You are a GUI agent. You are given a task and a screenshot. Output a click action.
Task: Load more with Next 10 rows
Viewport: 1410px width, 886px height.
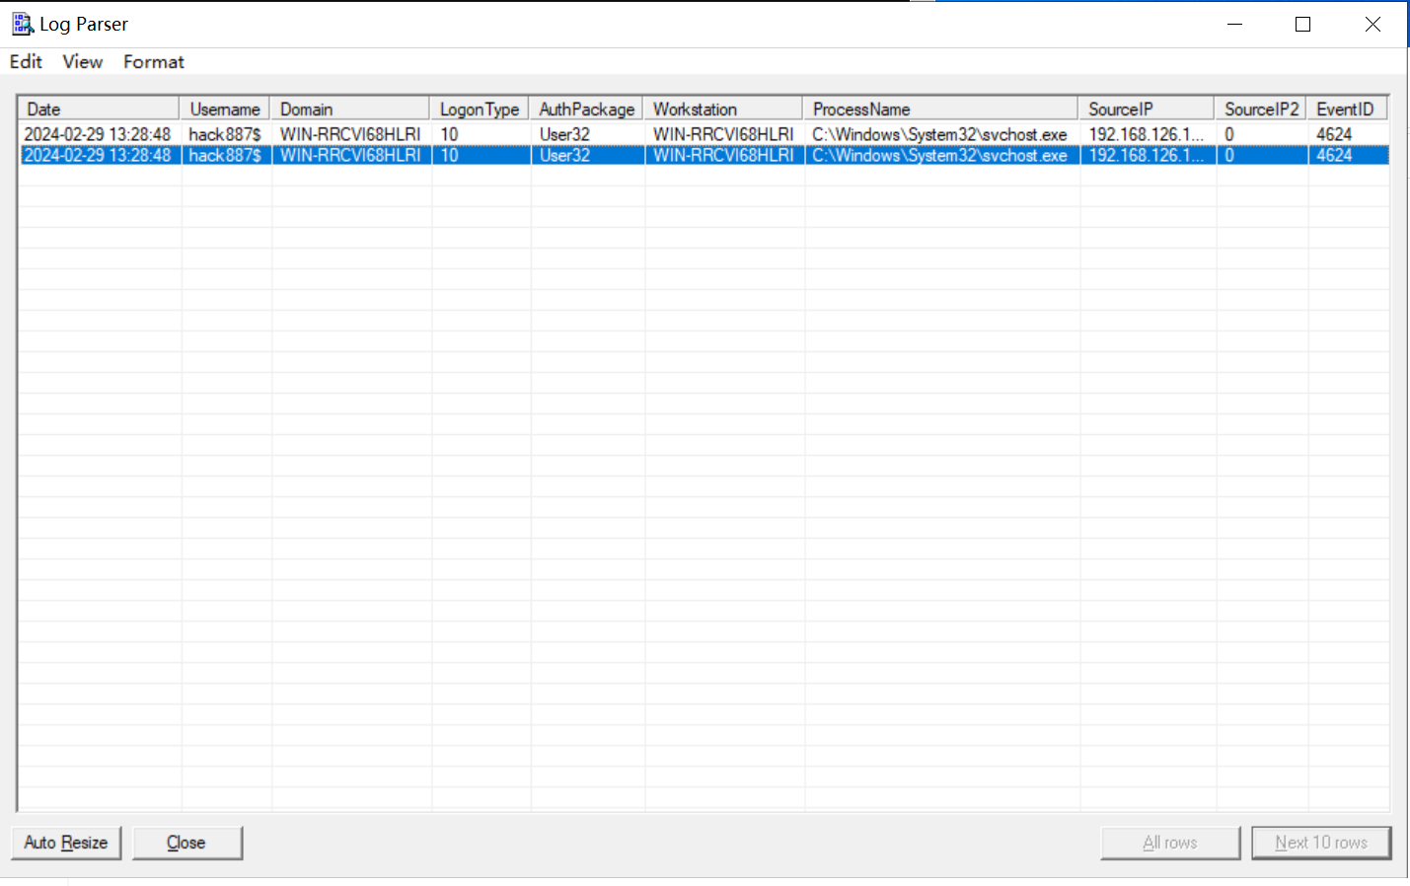click(1321, 843)
